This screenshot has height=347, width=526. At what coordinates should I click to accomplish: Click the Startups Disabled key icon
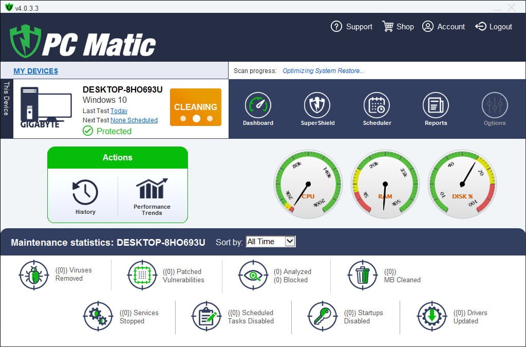(x=323, y=317)
